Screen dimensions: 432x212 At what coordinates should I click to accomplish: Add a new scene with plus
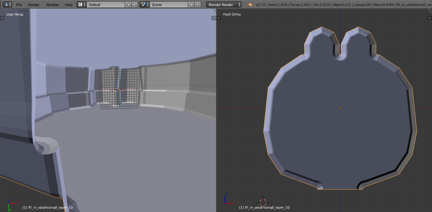(192, 4)
